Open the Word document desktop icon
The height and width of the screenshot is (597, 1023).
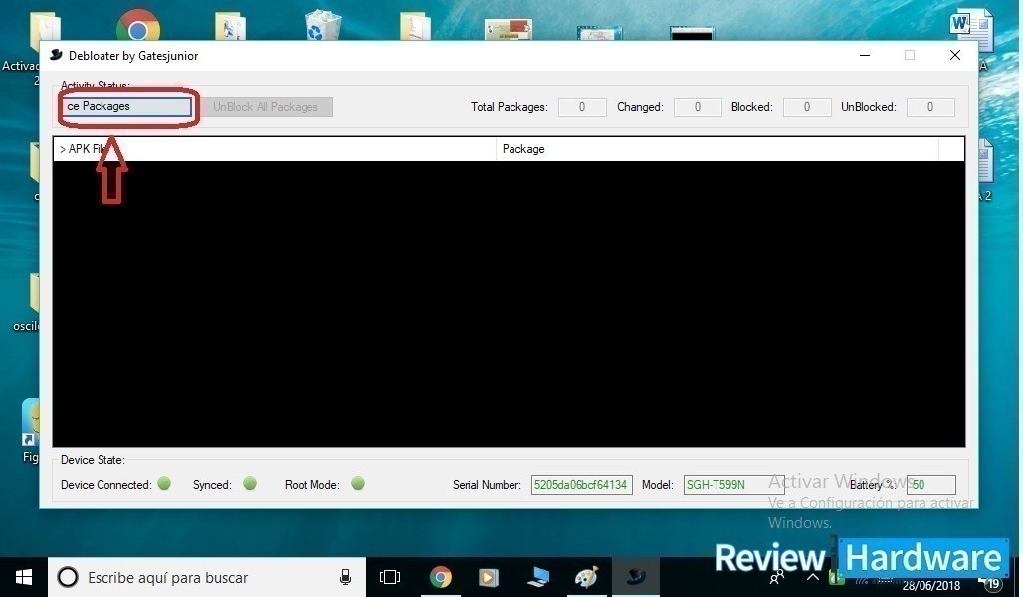pos(971,30)
